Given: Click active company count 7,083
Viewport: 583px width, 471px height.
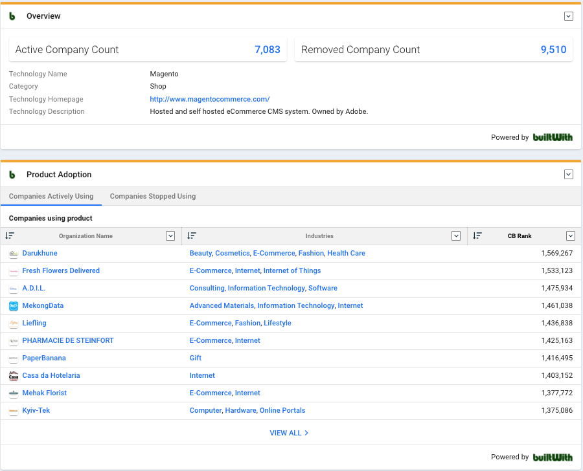Looking at the screenshot, I should pos(268,49).
